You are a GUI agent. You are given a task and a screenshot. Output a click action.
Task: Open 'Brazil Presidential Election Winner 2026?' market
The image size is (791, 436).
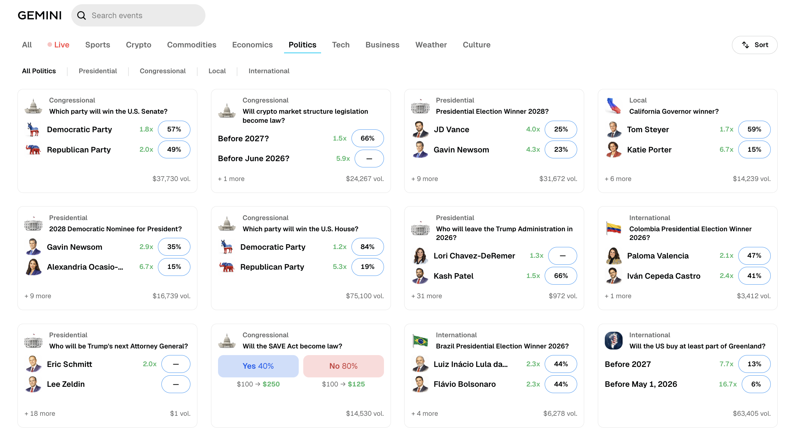pyautogui.click(x=502, y=346)
